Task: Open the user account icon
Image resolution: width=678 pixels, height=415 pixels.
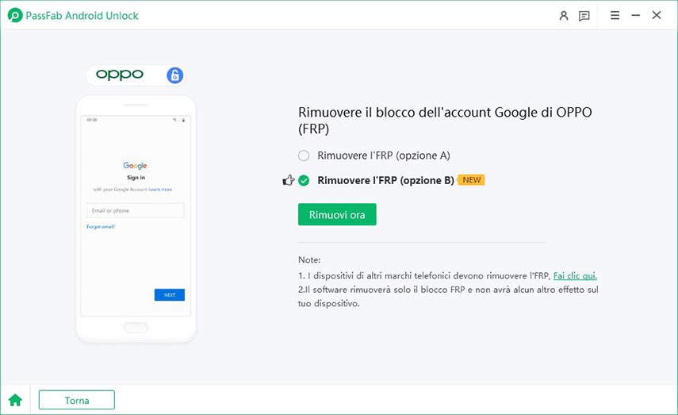Action: [x=564, y=15]
